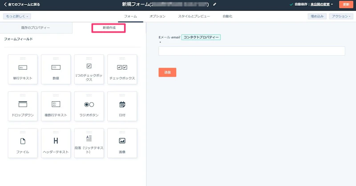Image resolution: width=356 pixels, height=186 pixels.
Task: Open the アクション dropdown
Action: [341, 17]
